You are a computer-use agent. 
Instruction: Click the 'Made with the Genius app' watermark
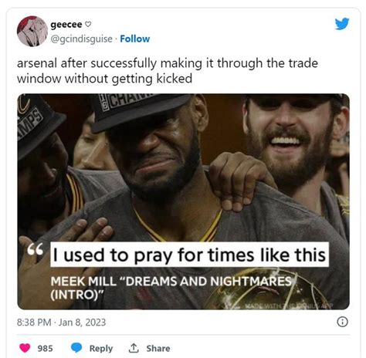(289, 306)
